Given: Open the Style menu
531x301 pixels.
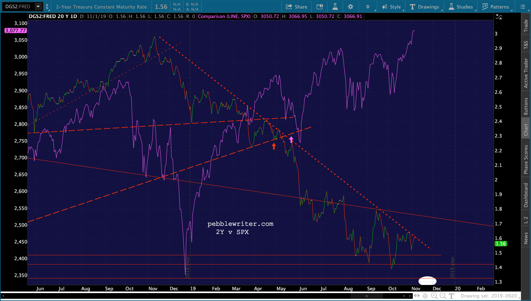Looking at the screenshot, I should [x=392, y=7].
